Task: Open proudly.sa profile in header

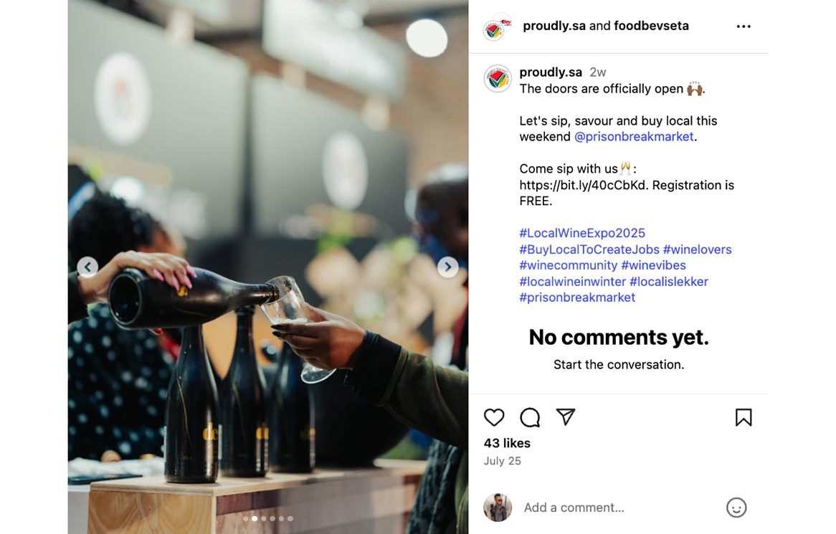Action: 554,26
